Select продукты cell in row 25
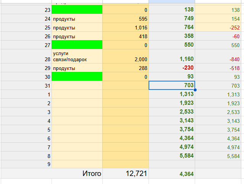Screen dimensions: 244x184 pos(77,27)
